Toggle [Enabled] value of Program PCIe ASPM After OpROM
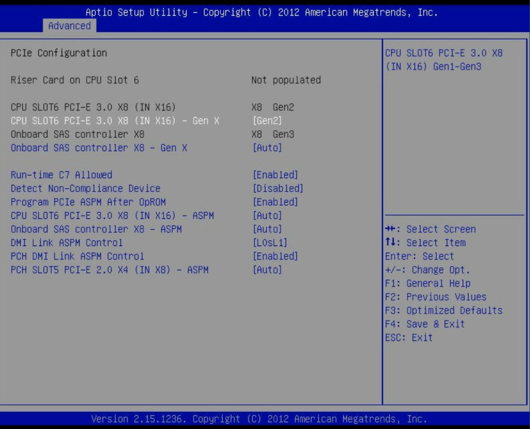Image resolution: width=530 pixels, height=429 pixels. coord(275,202)
